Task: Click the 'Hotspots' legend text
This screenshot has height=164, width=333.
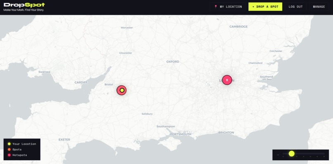Action: 20,155
